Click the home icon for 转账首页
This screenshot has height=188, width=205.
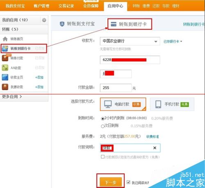tap(5, 39)
